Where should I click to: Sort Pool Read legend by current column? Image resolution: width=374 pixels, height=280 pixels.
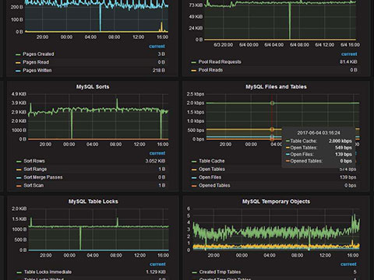[x=349, y=54]
